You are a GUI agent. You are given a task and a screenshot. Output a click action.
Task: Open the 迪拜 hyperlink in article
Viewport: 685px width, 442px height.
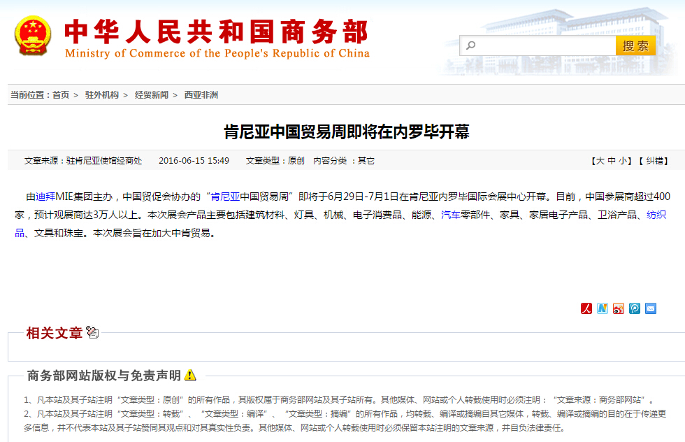[45, 197]
